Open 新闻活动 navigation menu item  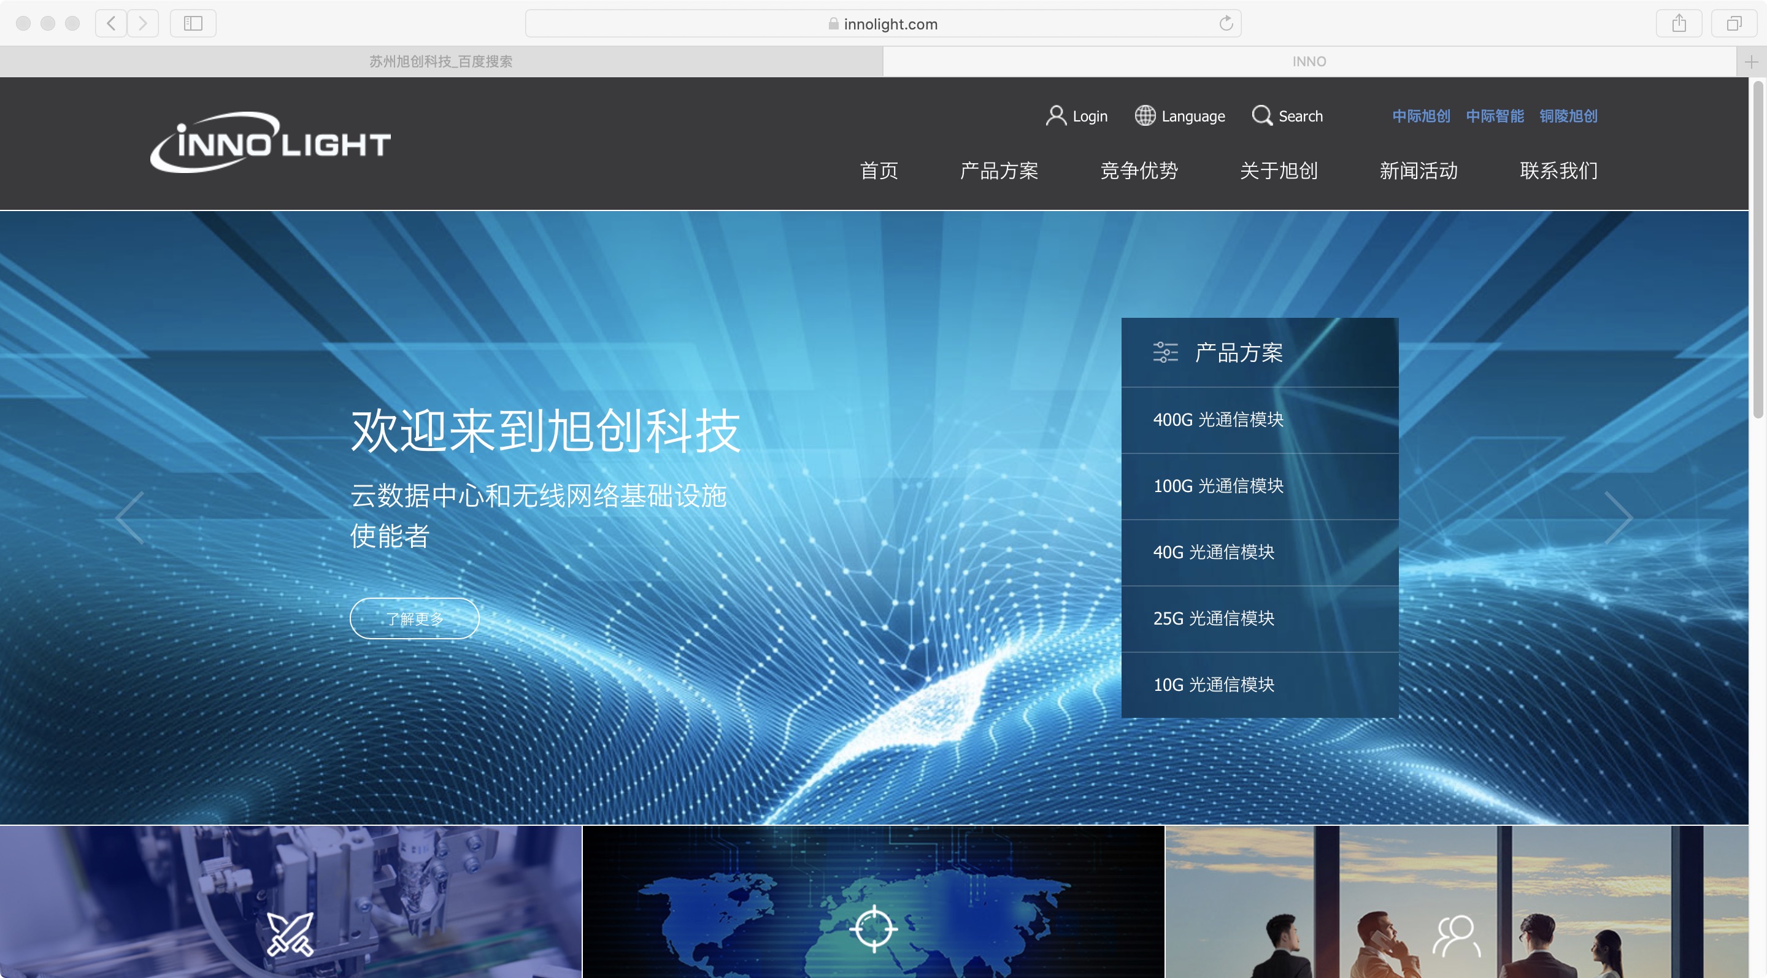(1419, 171)
